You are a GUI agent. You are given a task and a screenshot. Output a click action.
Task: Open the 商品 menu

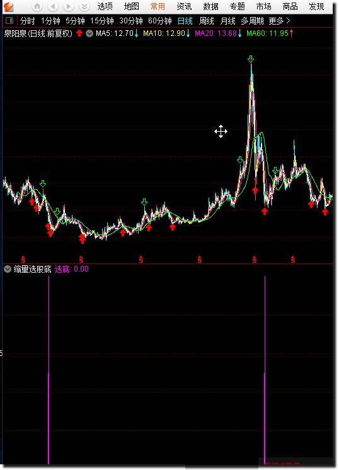click(290, 6)
